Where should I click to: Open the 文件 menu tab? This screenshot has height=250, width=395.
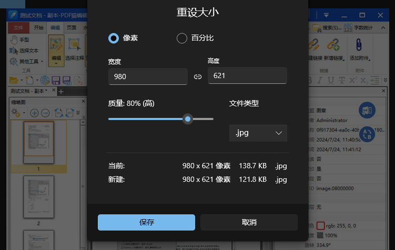click(18, 28)
